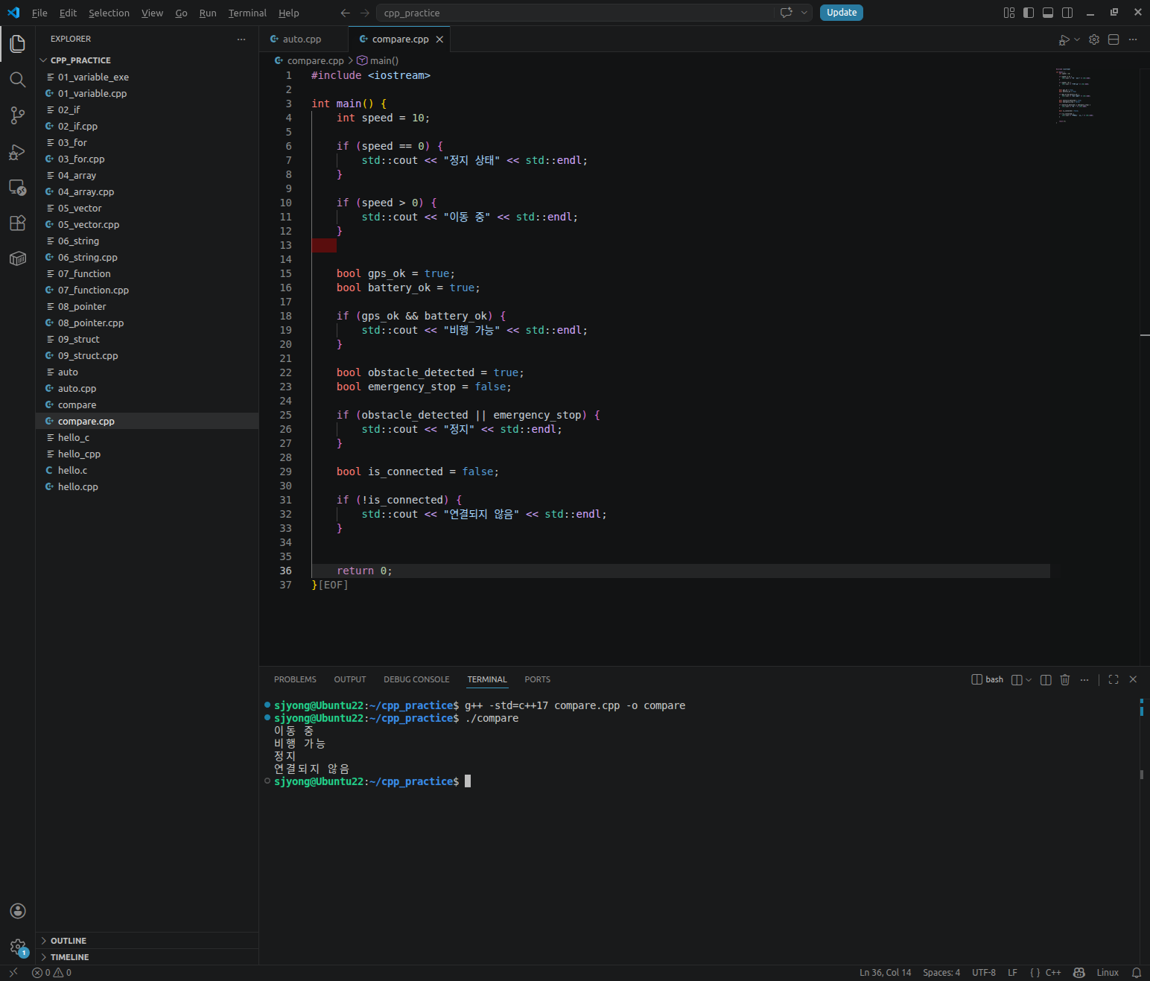Viewport: 1150px width, 981px height.
Task: Maximize the terminal panel size
Action: [x=1114, y=679]
